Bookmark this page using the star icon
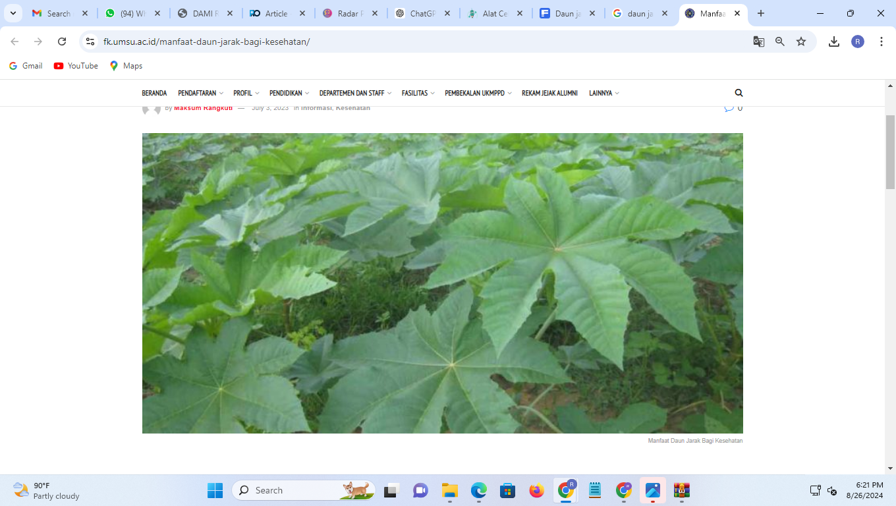Image resolution: width=896 pixels, height=506 pixels. 801,41
